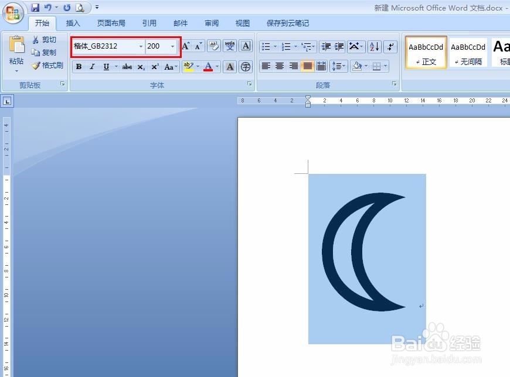Open the 页面布局 tab
This screenshot has height=377, width=510.
point(111,23)
